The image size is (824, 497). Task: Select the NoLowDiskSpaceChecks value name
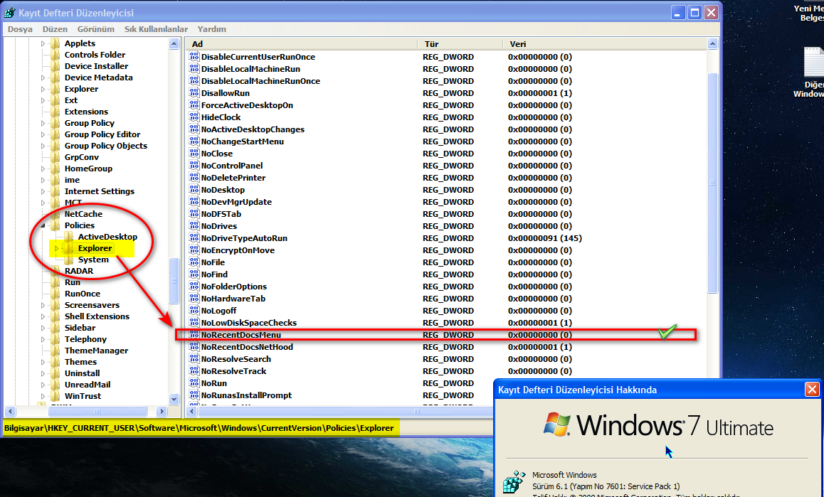tap(249, 323)
